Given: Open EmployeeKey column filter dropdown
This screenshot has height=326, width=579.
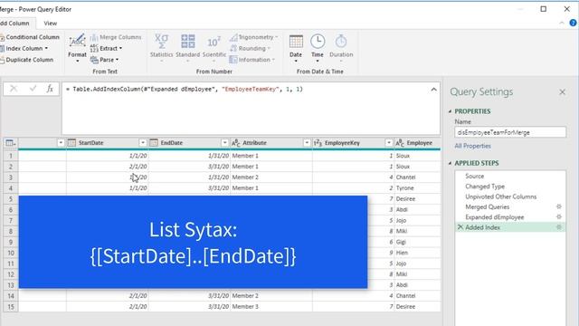Looking at the screenshot, I should (x=388, y=143).
